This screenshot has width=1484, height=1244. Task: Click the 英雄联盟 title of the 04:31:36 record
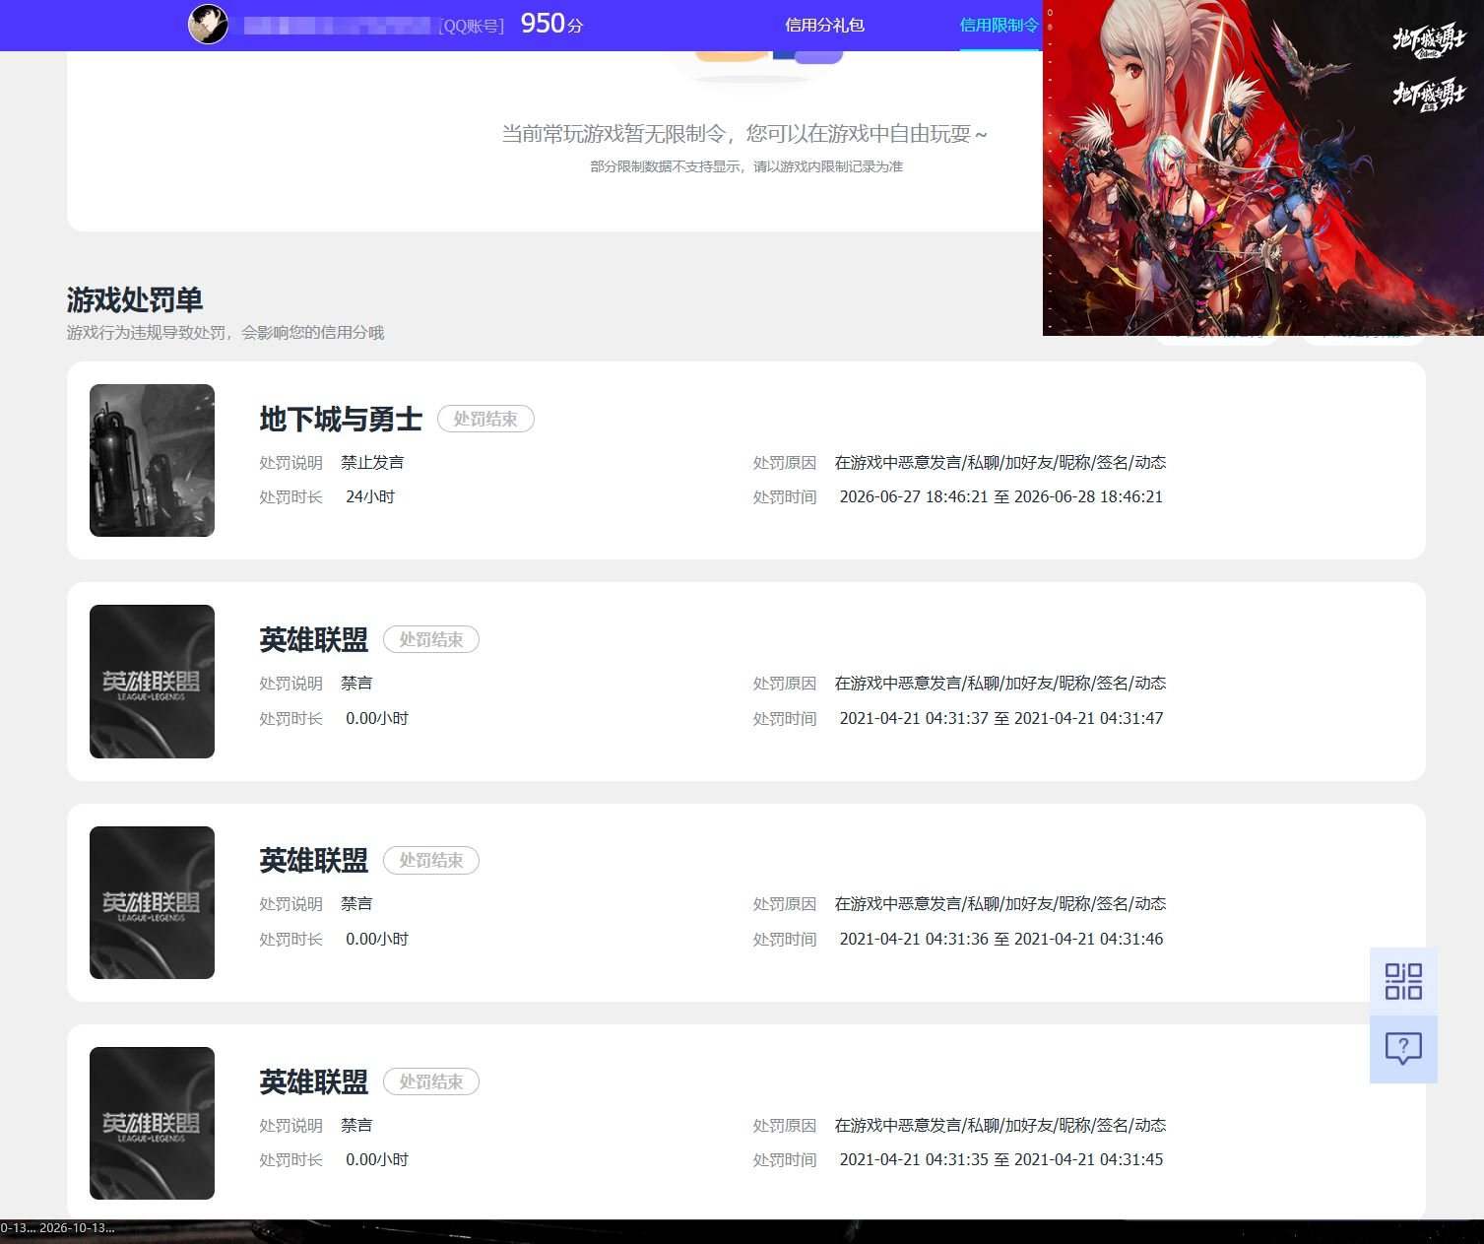(x=313, y=861)
